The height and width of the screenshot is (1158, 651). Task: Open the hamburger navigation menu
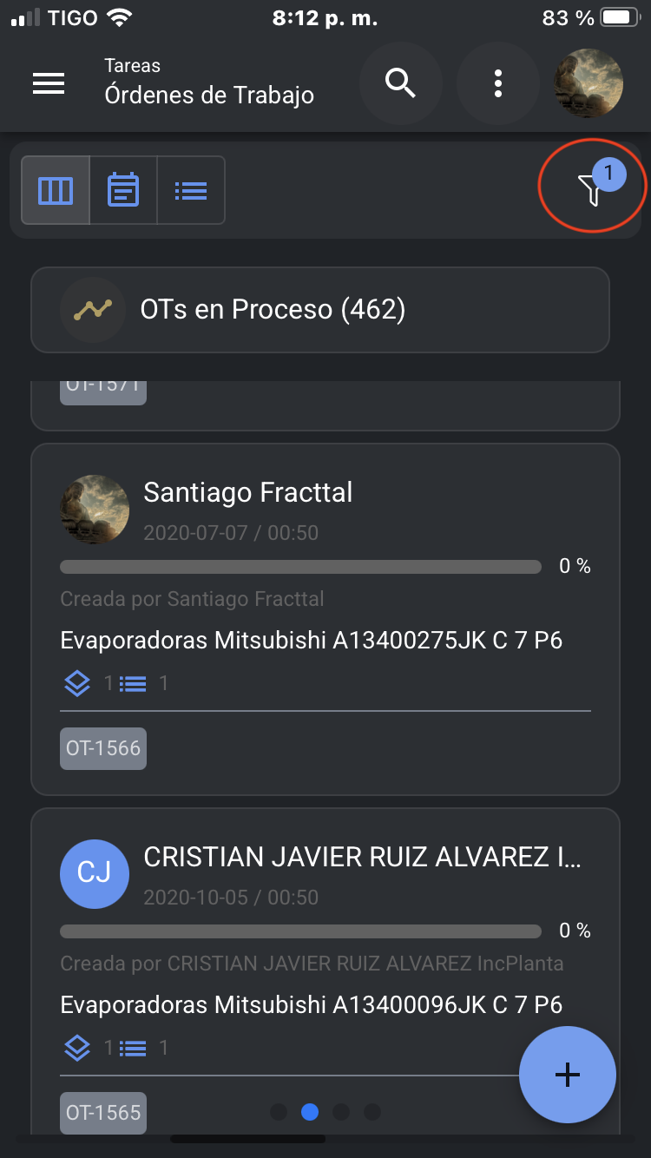tap(49, 82)
